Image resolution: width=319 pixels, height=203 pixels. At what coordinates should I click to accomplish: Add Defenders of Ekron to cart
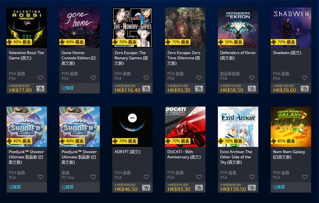[x=252, y=89]
